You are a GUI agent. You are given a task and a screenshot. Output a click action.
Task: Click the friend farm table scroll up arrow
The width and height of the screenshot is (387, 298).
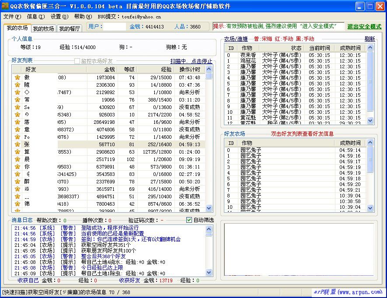(370, 143)
